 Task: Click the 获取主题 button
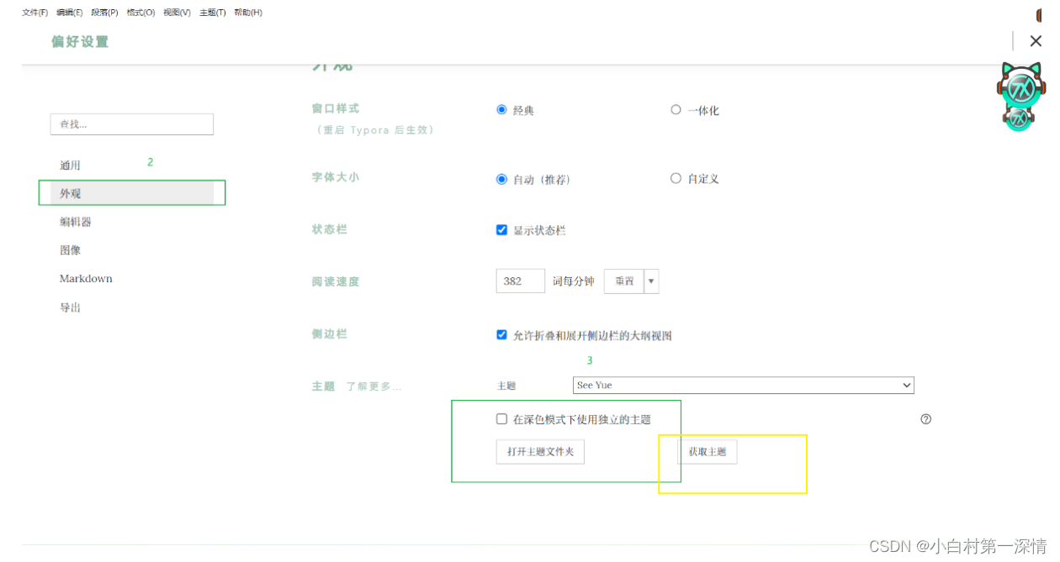[708, 452]
